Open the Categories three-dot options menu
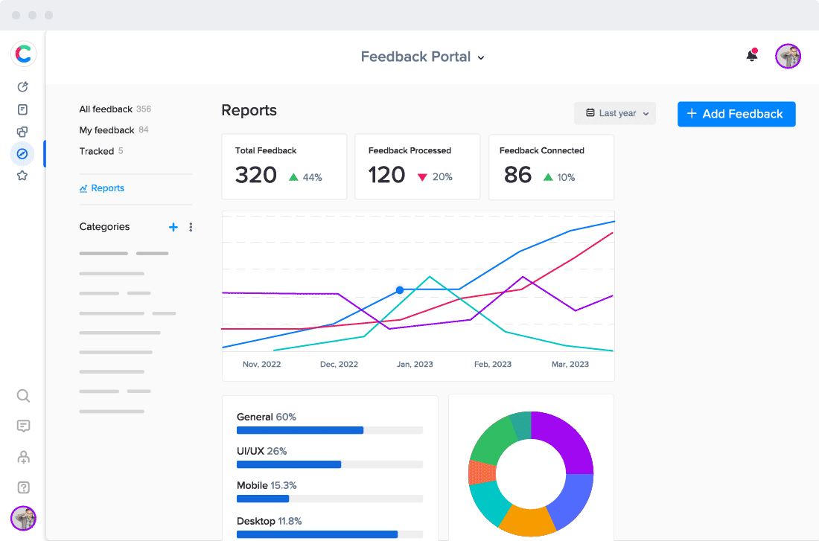Screen dimensions: 819x541 (191, 227)
